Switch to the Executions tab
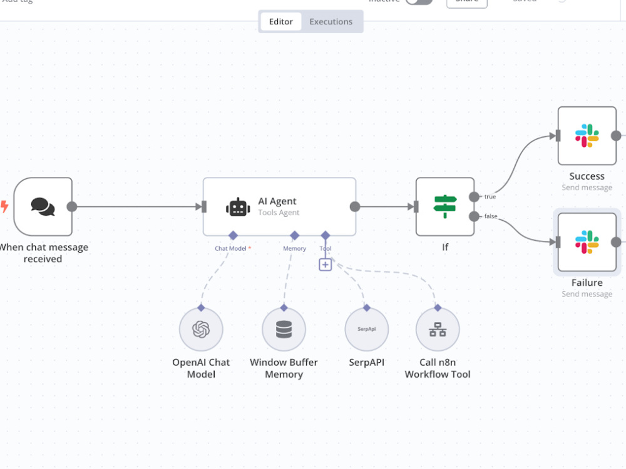 [331, 21]
